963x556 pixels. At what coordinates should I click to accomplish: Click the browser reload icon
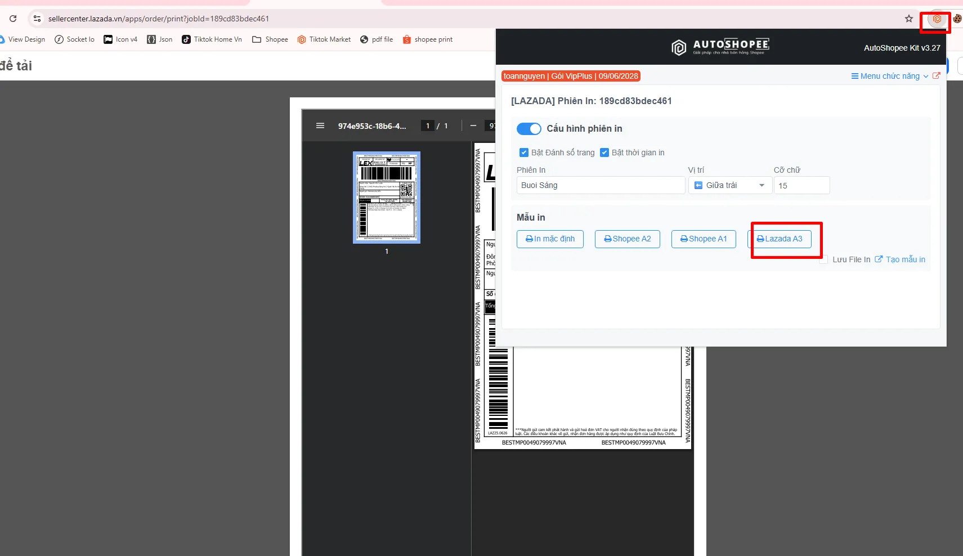(13, 19)
